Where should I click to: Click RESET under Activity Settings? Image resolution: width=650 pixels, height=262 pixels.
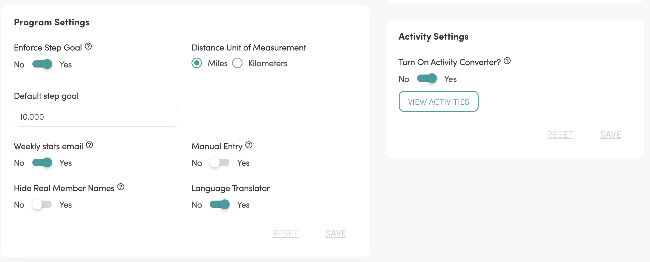[x=560, y=134]
